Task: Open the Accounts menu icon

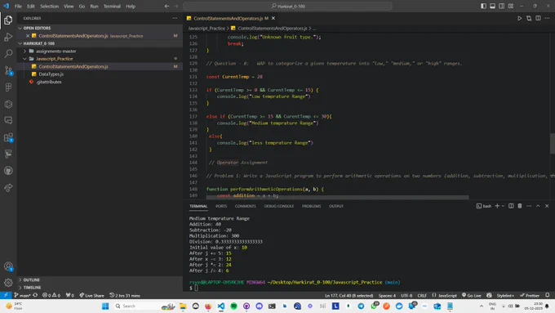Action: coord(8,266)
